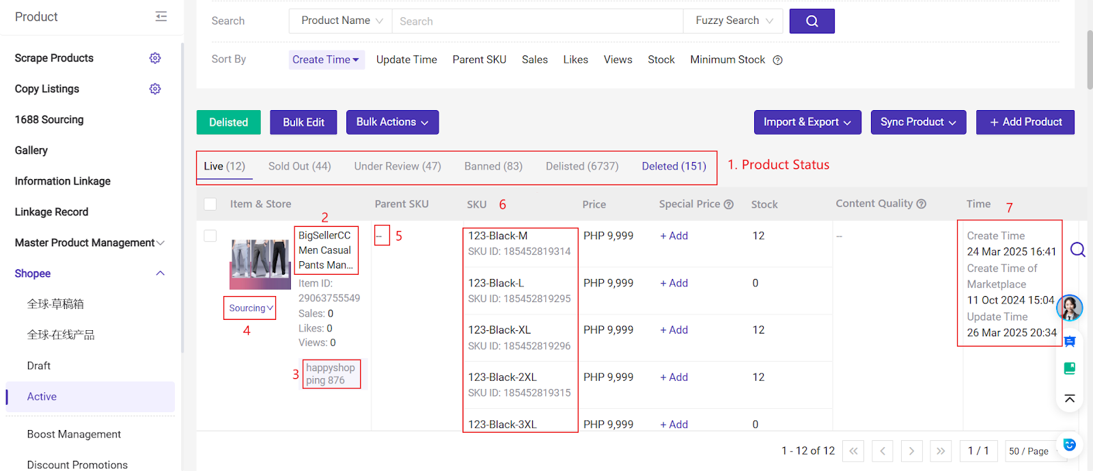
Task: Click the back-to-top arrow icon
Action: (x=1070, y=398)
